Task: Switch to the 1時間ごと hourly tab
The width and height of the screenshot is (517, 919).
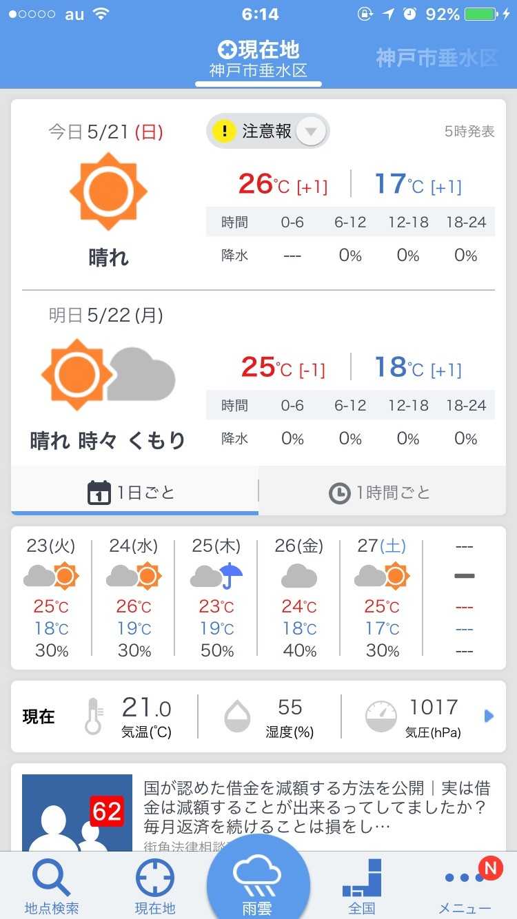Action: [x=381, y=493]
